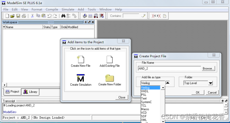Choose Text from the file type list
Screen dimensions: 230x123
[150, 99]
